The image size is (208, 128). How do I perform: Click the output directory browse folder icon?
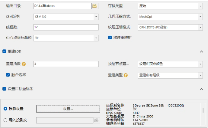[95, 6]
